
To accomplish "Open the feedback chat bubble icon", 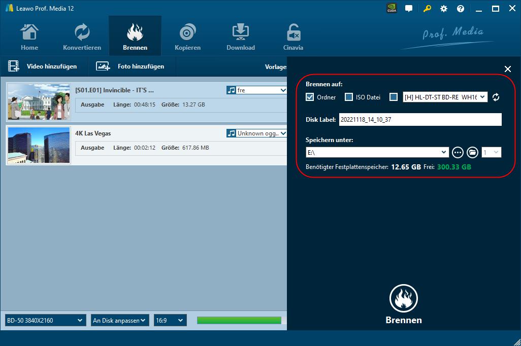I will click(x=409, y=9).
